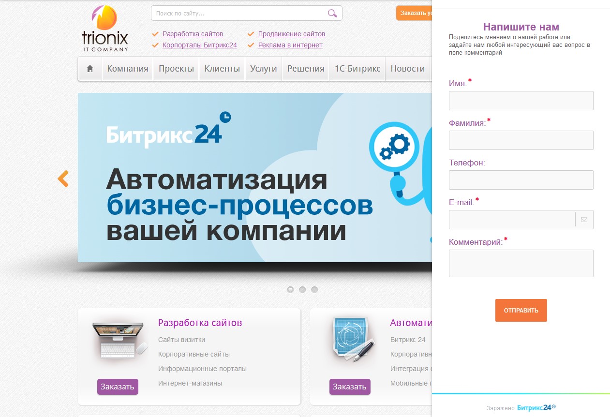The image size is (610, 417).
Task: Open the Корпорталы Битрикс24 link
Action: click(x=200, y=45)
